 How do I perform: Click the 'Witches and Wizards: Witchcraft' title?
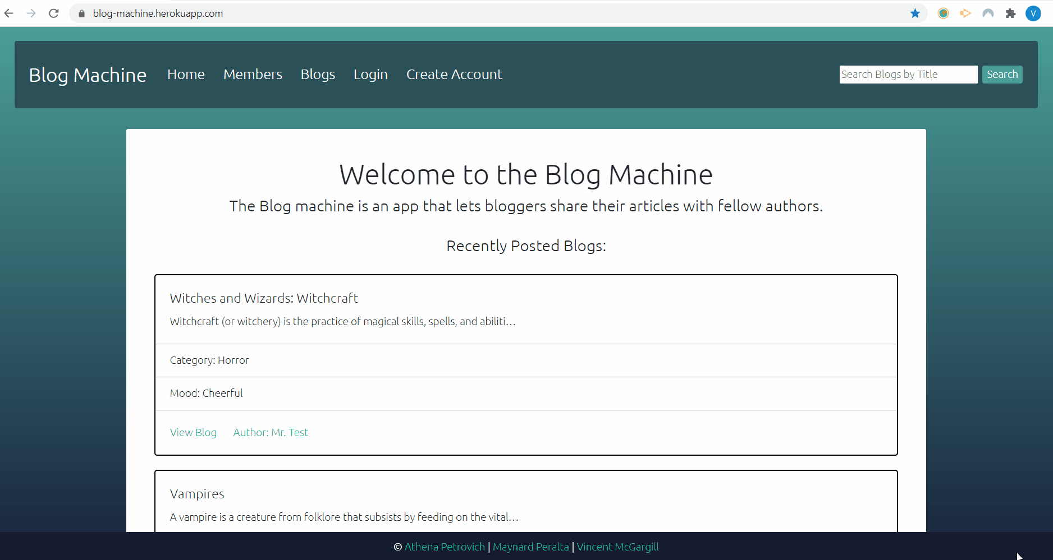point(264,298)
